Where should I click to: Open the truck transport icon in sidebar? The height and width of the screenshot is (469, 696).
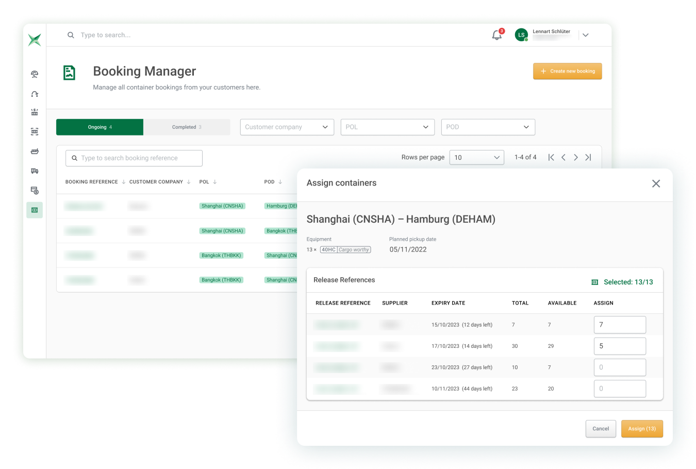click(35, 171)
